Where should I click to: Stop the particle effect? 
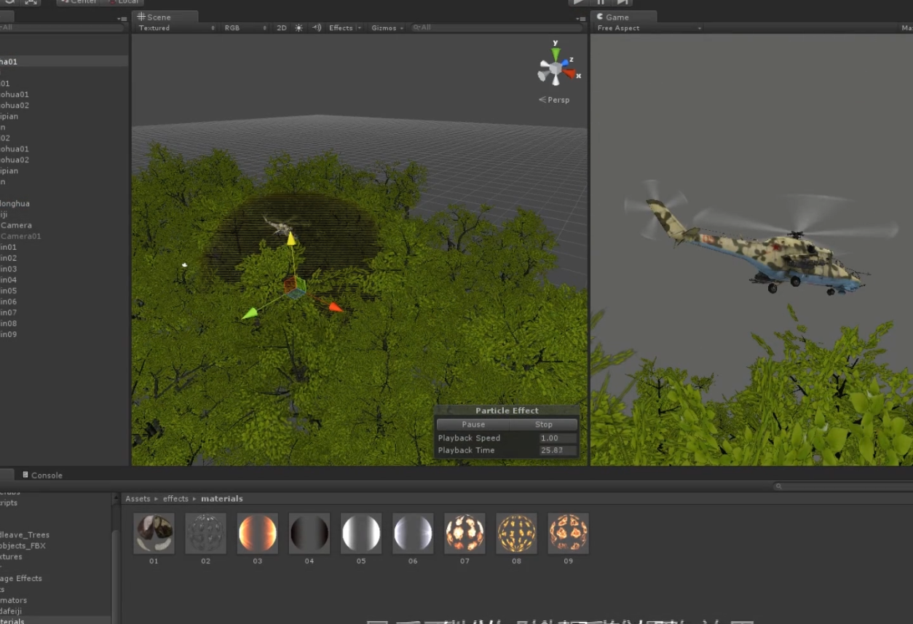click(544, 424)
